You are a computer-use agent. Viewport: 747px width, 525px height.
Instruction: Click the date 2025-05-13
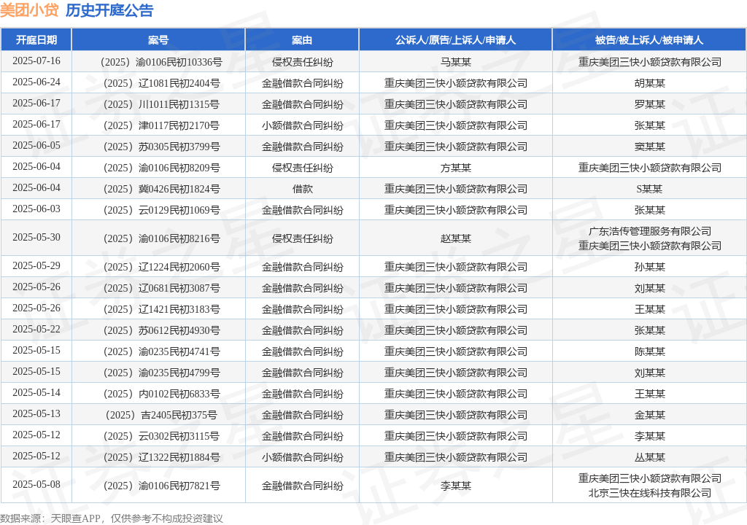click(36, 413)
